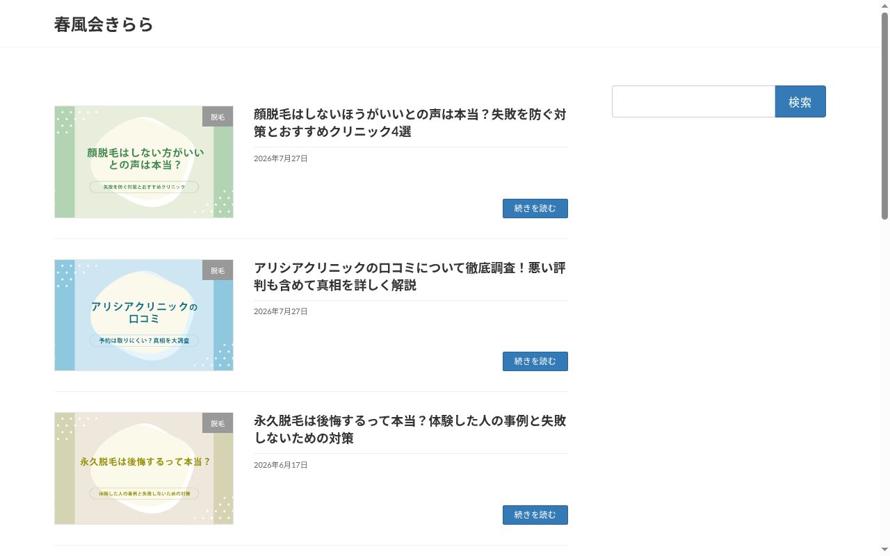
Task: Open article title 永久脱毛は後悔するって本当
Action: pyautogui.click(x=410, y=430)
